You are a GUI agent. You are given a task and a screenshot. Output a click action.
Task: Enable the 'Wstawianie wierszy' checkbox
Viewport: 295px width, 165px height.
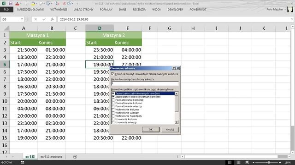(x=113, y=113)
